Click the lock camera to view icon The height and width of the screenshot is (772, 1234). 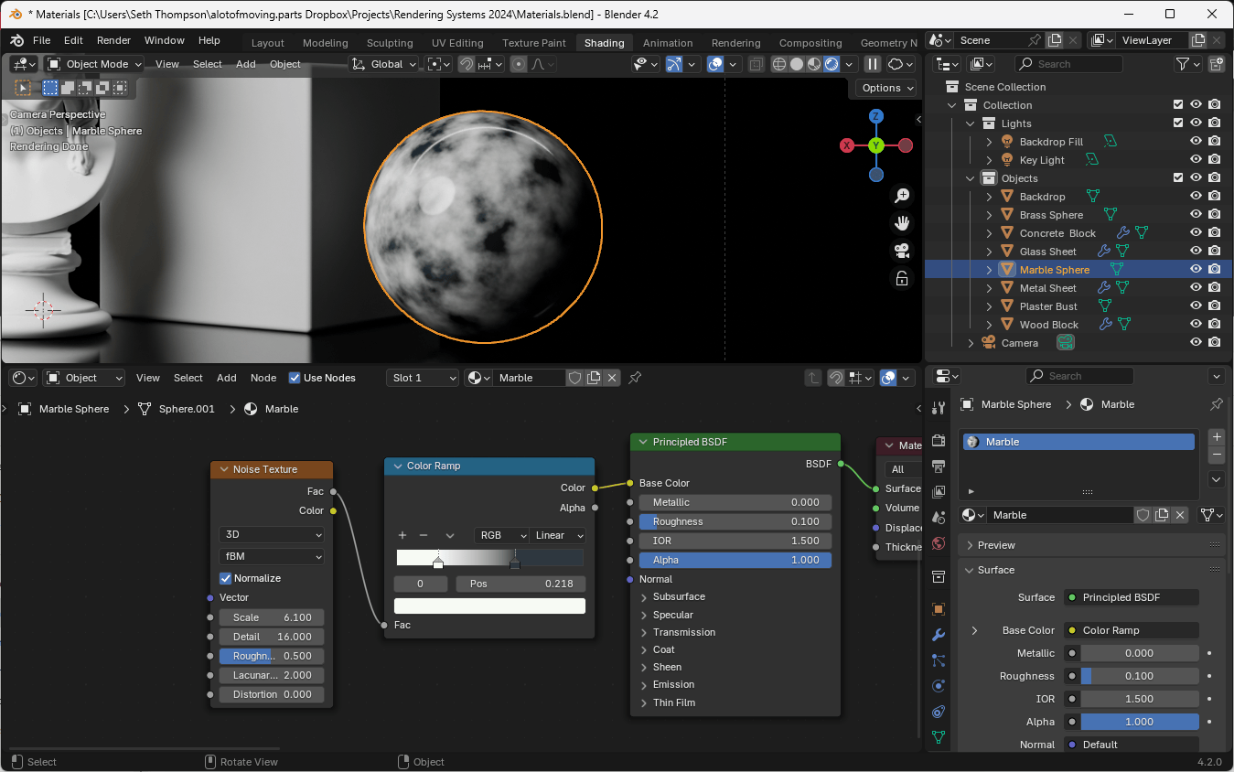pyautogui.click(x=902, y=279)
